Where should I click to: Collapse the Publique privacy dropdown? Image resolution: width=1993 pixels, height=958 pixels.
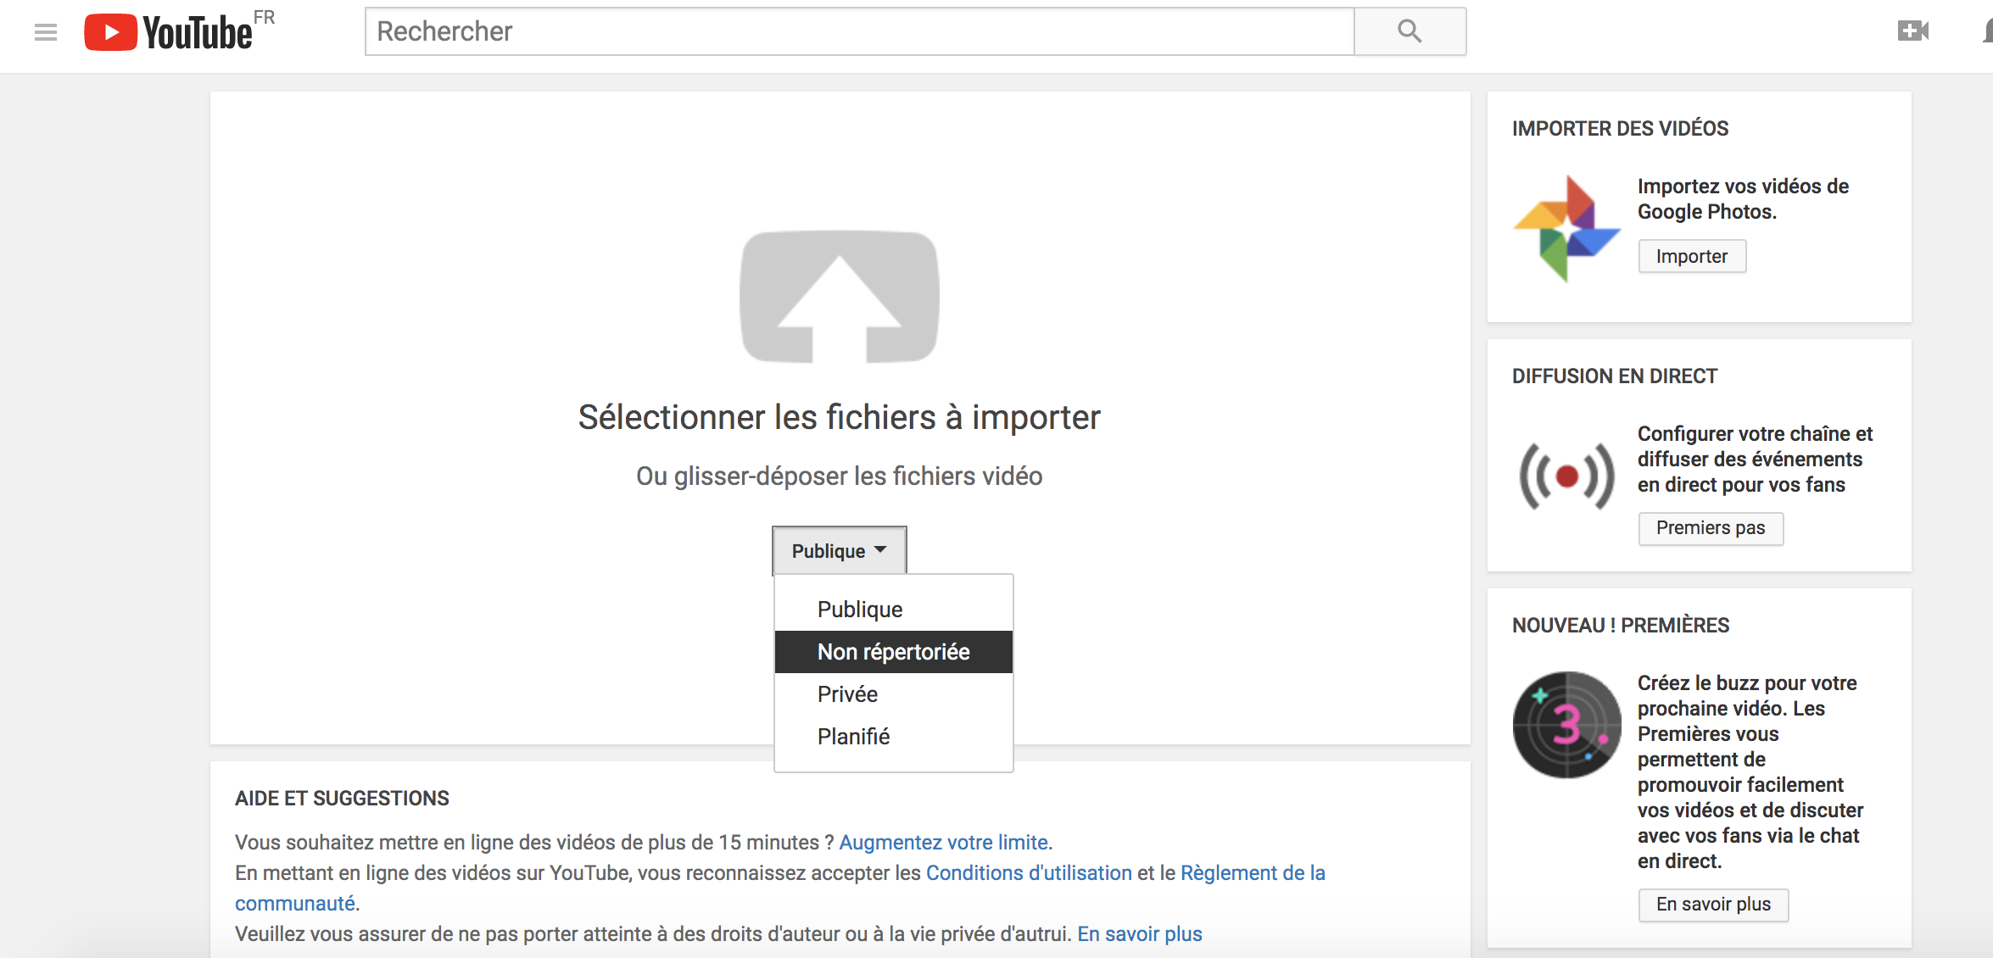(x=840, y=551)
